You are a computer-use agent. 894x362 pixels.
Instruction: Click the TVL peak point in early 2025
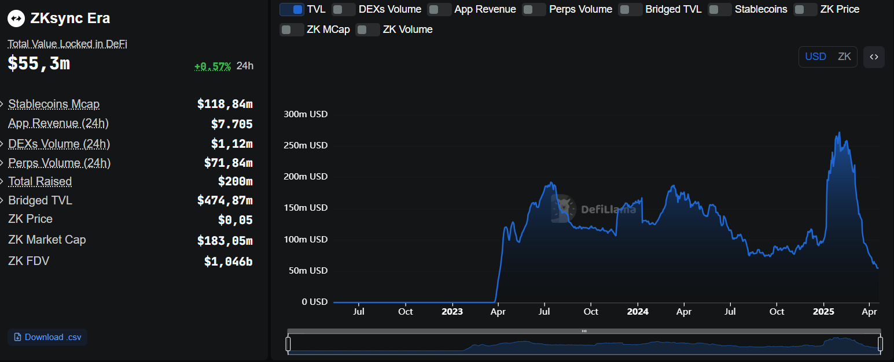(x=840, y=133)
